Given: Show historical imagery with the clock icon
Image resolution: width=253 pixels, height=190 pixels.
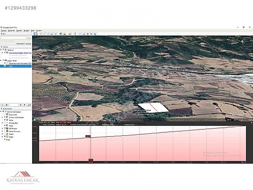Looking at the screenshot, I should (x=61, y=34).
